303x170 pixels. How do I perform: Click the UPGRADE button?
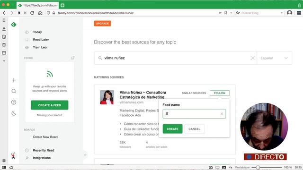102,24
